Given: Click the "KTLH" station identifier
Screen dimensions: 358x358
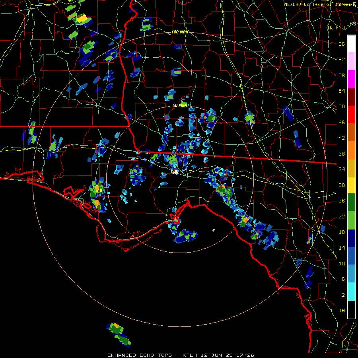Looking at the screenshot, I should pos(189,355).
